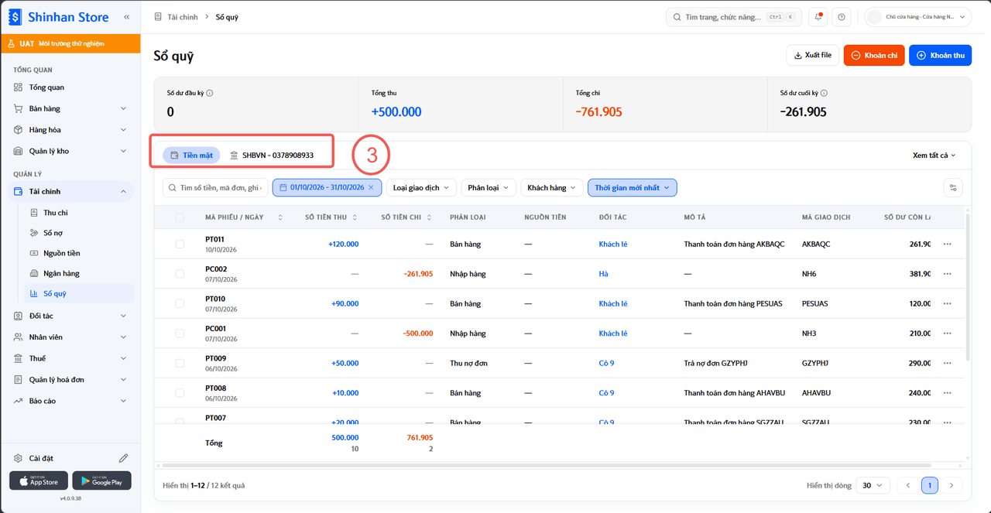Expand the Xem tất cả dropdown
This screenshot has height=513, width=991.
(x=934, y=155)
